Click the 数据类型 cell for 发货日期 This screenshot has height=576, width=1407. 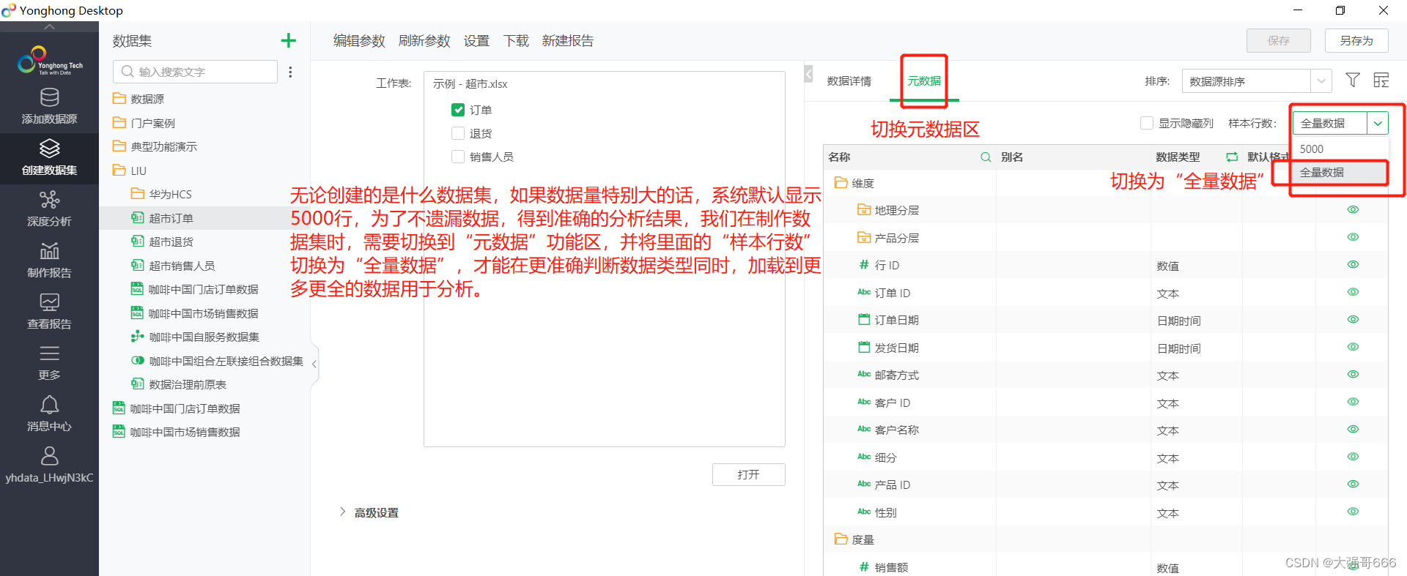click(x=1196, y=348)
